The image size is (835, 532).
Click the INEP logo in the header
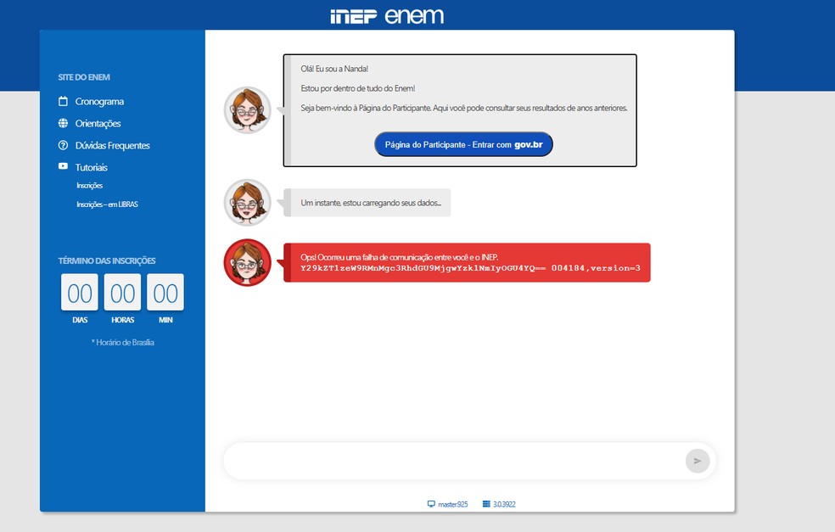[x=353, y=17]
